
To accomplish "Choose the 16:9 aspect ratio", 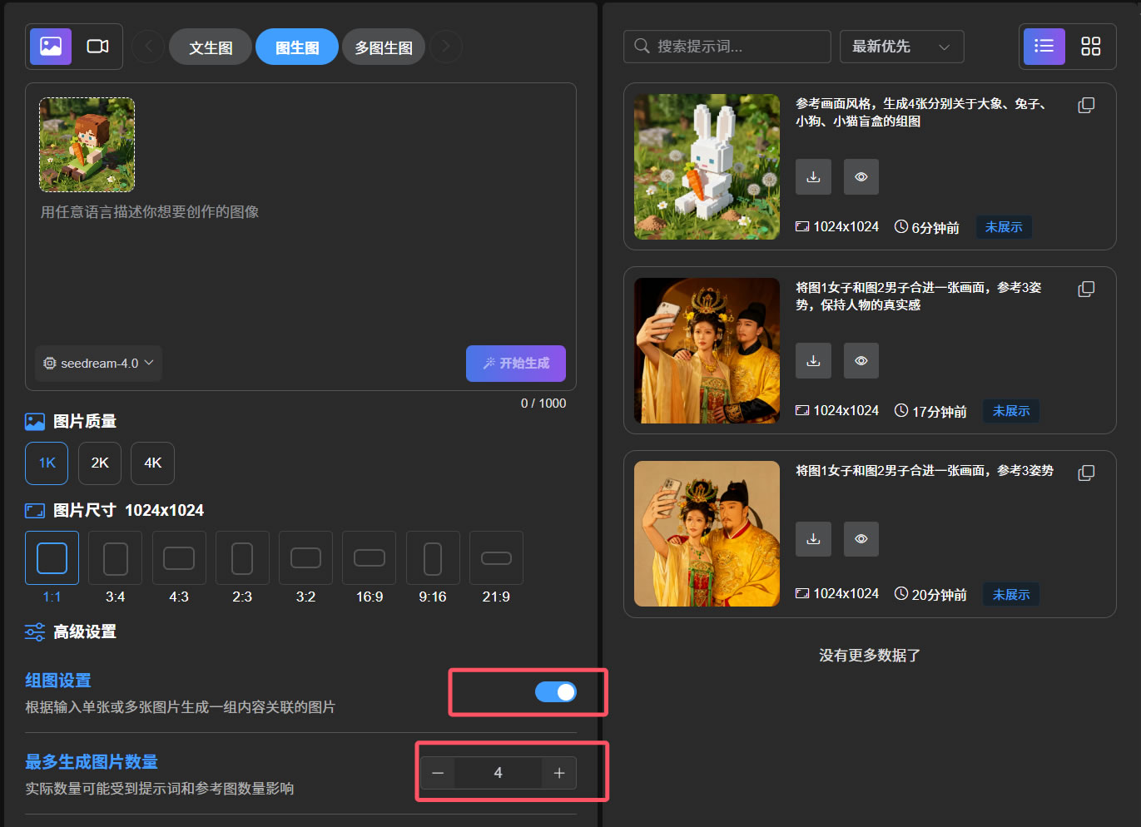I will click(370, 558).
